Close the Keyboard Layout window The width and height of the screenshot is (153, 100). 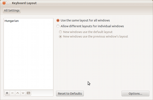tap(4, 3)
